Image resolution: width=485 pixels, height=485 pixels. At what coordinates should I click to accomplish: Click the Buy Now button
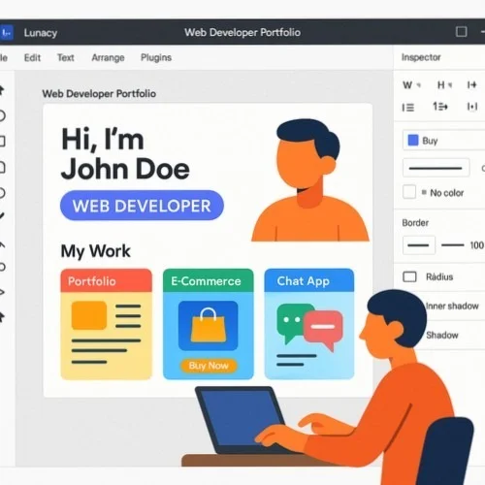point(209,366)
